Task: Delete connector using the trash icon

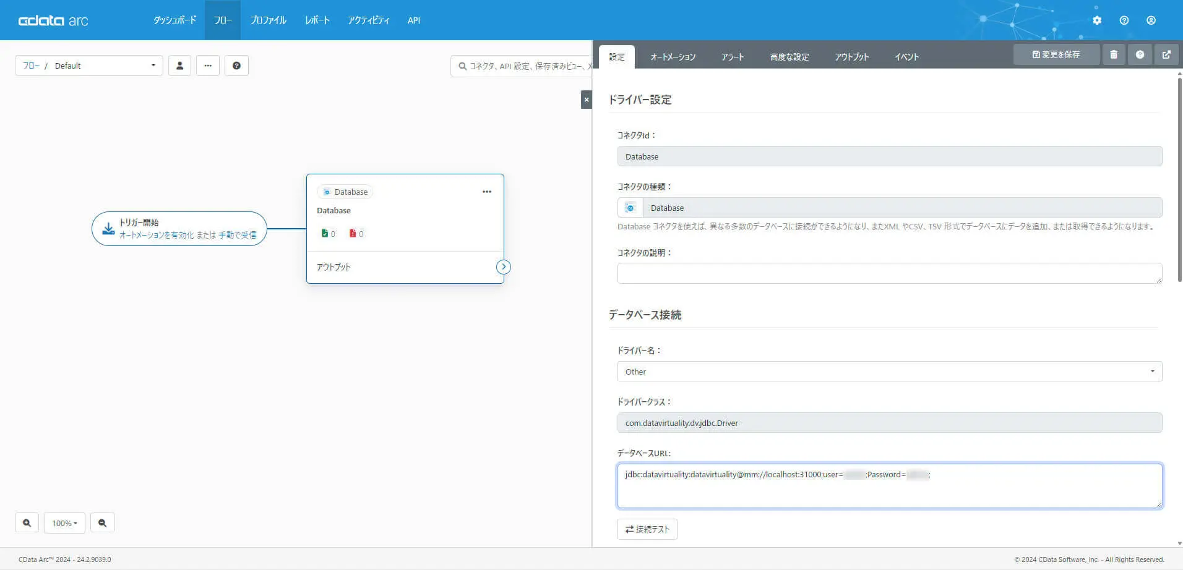Action: click(1114, 54)
